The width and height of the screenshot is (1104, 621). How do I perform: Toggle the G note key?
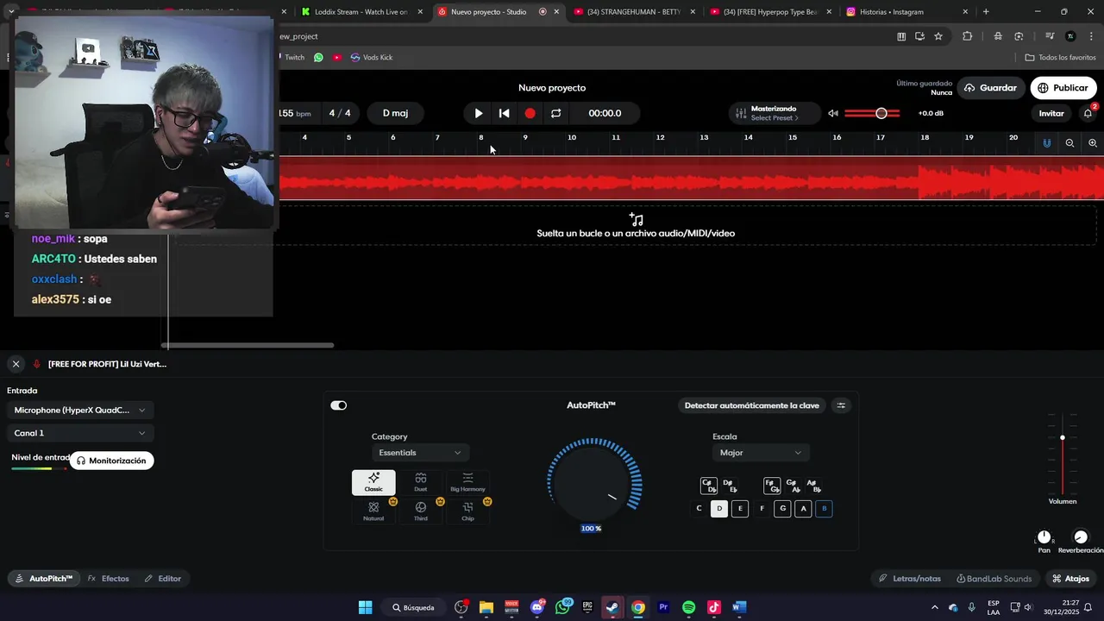tap(782, 509)
